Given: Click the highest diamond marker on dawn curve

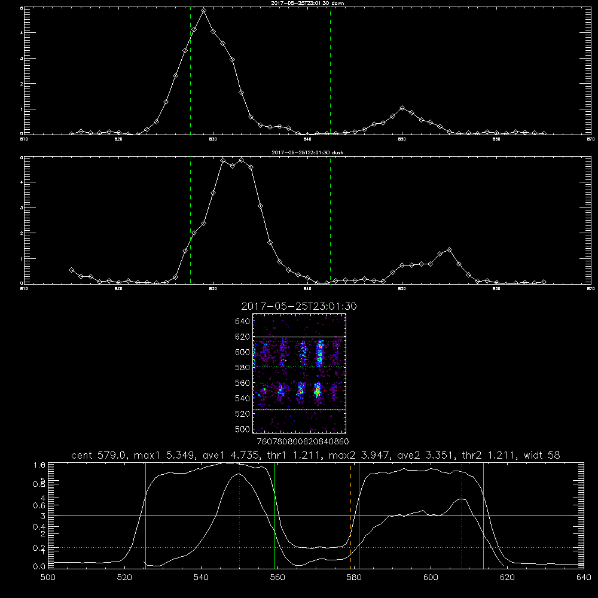Looking at the screenshot, I should click(x=204, y=11).
